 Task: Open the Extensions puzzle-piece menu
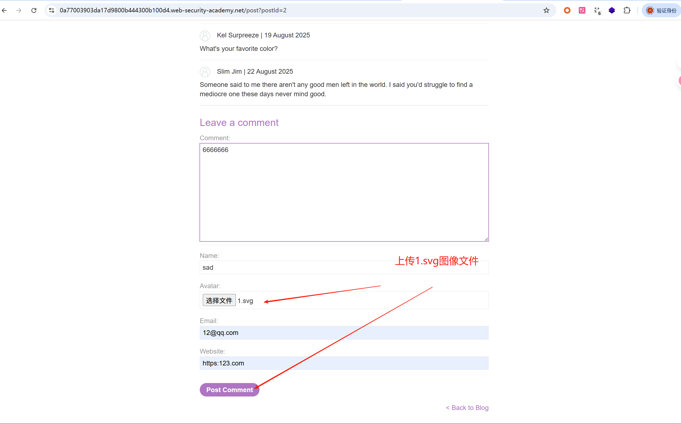coord(627,10)
